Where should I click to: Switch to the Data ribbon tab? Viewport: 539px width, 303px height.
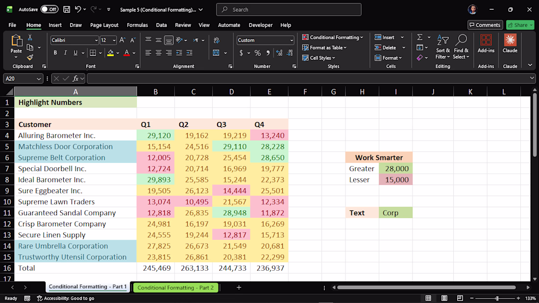pyautogui.click(x=161, y=25)
